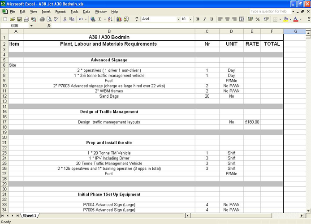Apply yellow fill color
This screenshot has height=224, width=311.
point(285,19)
